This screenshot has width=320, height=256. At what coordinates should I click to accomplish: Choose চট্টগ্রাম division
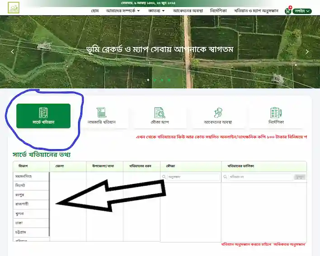[x=31, y=233]
